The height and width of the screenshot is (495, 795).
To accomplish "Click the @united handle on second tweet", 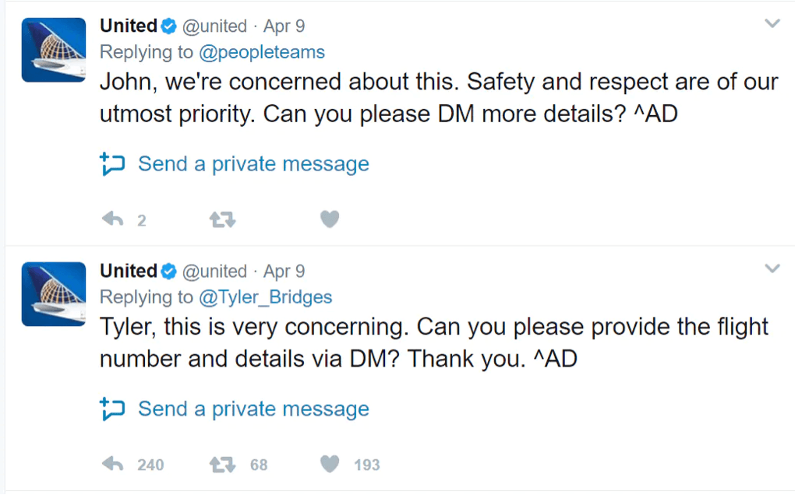I will (214, 271).
